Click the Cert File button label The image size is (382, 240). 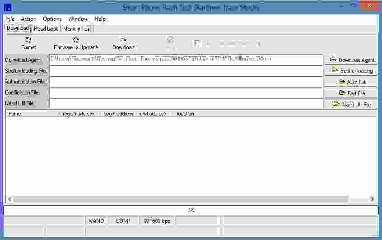356,93
